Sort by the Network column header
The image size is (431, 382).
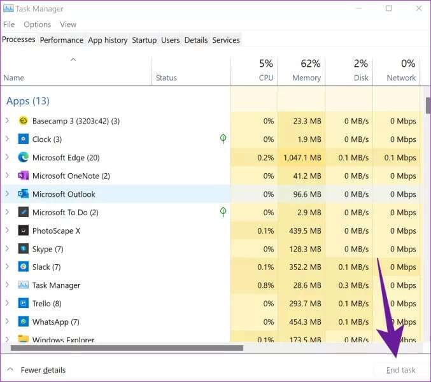(x=397, y=71)
